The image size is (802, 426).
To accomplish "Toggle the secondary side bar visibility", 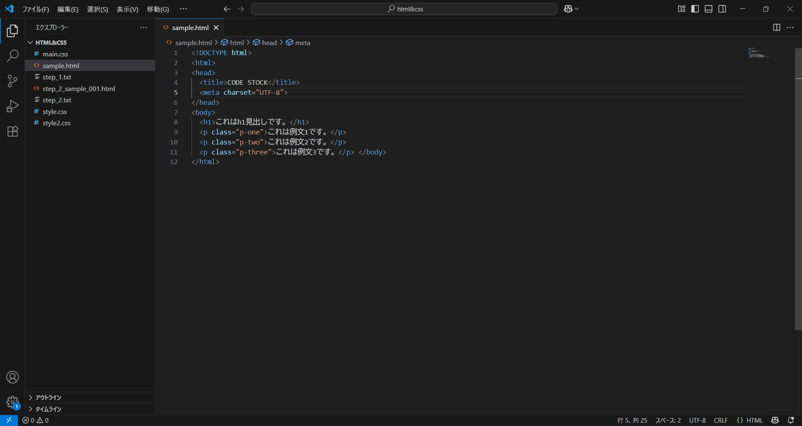I will coord(722,9).
